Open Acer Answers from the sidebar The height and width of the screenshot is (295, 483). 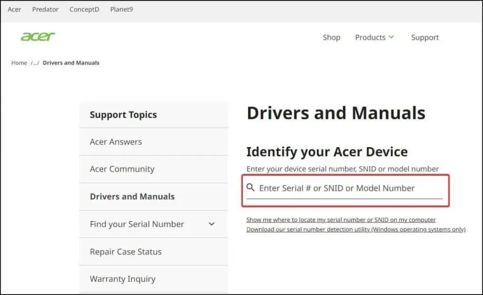click(116, 141)
